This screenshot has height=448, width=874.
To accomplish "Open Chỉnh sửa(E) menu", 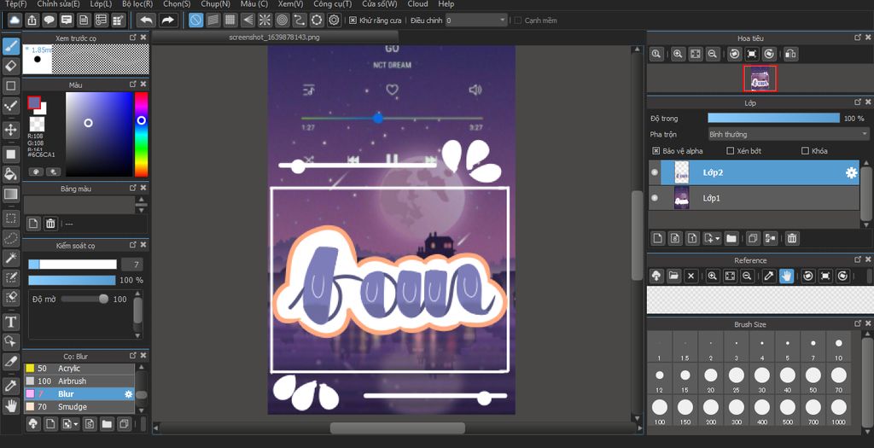I will tap(58, 4).
